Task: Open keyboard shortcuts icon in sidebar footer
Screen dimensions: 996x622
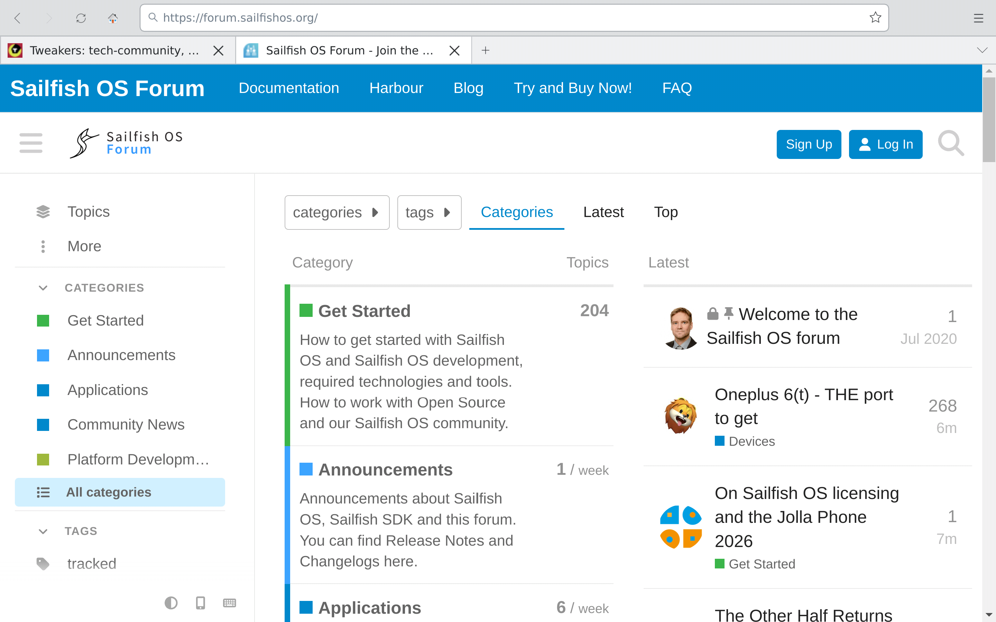Action: click(x=229, y=603)
